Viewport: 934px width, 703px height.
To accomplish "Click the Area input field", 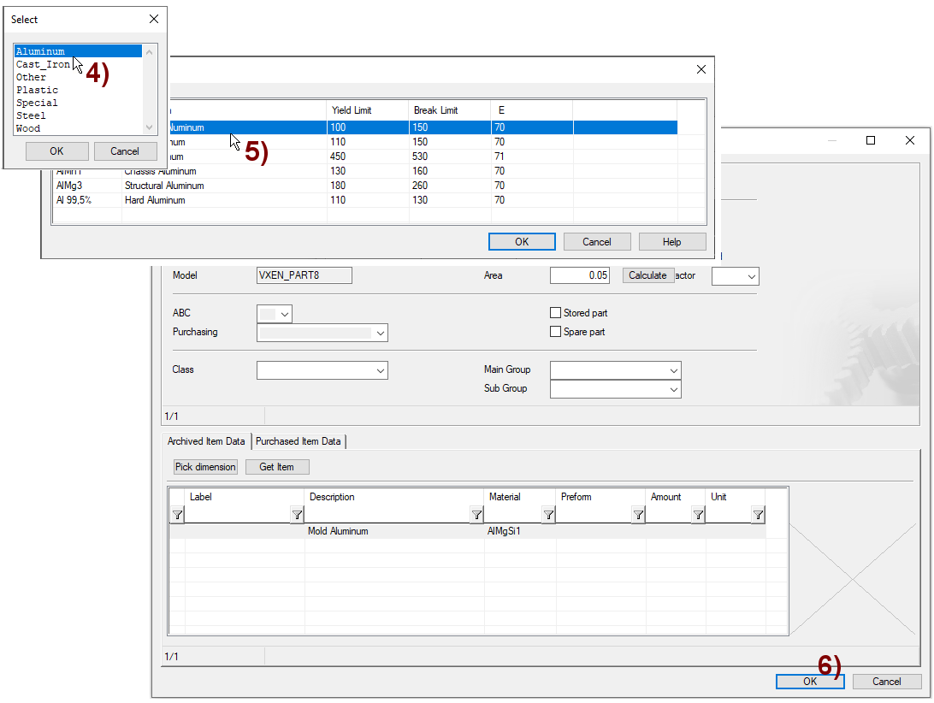I will pyautogui.click(x=579, y=275).
